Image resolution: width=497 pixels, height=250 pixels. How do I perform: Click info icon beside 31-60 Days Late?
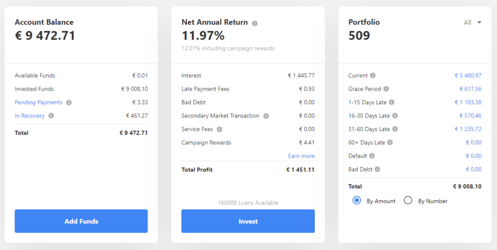(395, 129)
